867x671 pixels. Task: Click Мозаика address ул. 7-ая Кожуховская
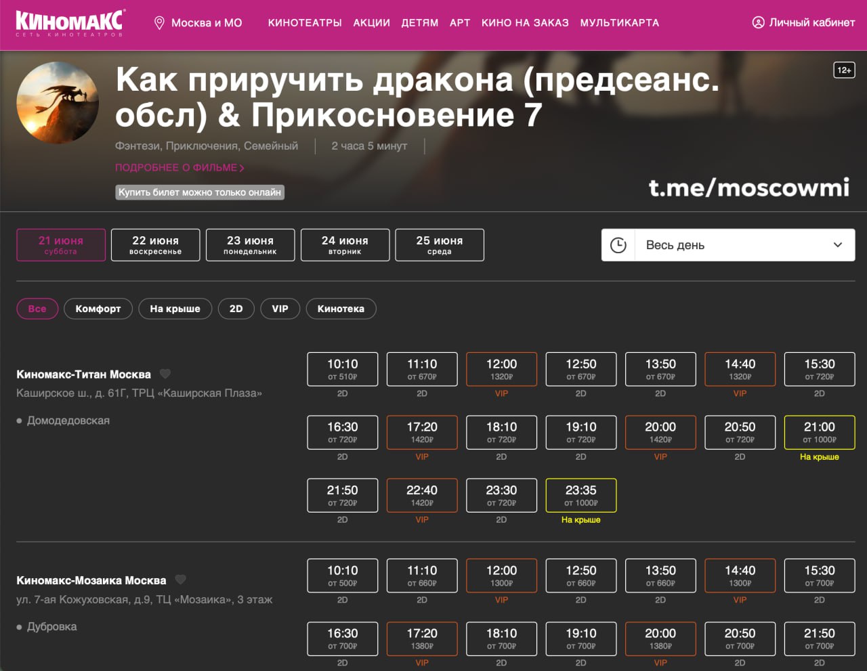pyautogui.click(x=144, y=600)
